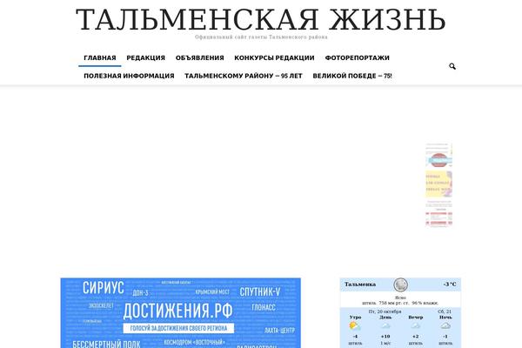Click the Пт, 20 октября date label
The height and width of the screenshot is (348, 522).
[x=385, y=311]
